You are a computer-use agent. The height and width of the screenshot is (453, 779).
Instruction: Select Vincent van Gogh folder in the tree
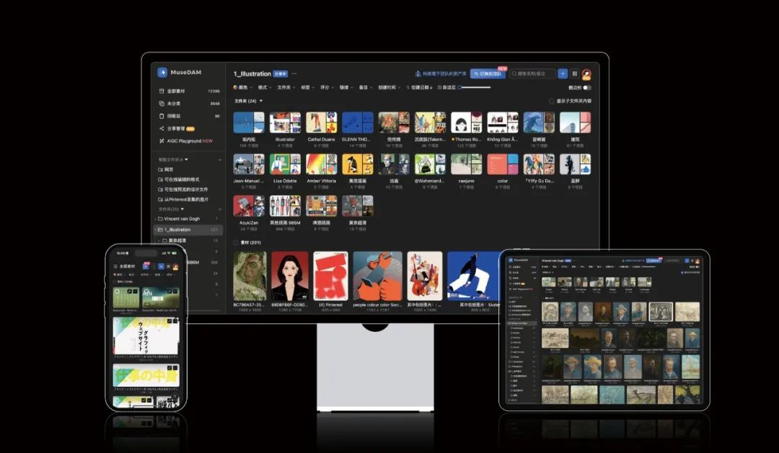[189, 219]
